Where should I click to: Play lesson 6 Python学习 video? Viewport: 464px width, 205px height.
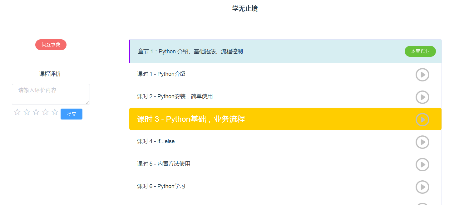click(422, 187)
